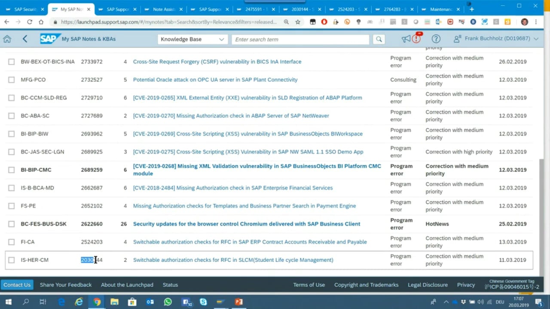The width and height of the screenshot is (550, 309).
Task: Open Microsoft Store from the taskbar
Action: point(132,302)
